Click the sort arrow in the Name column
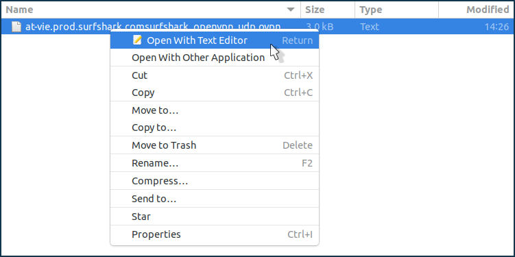Image resolution: width=515 pixels, height=257 pixels. tap(291, 10)
